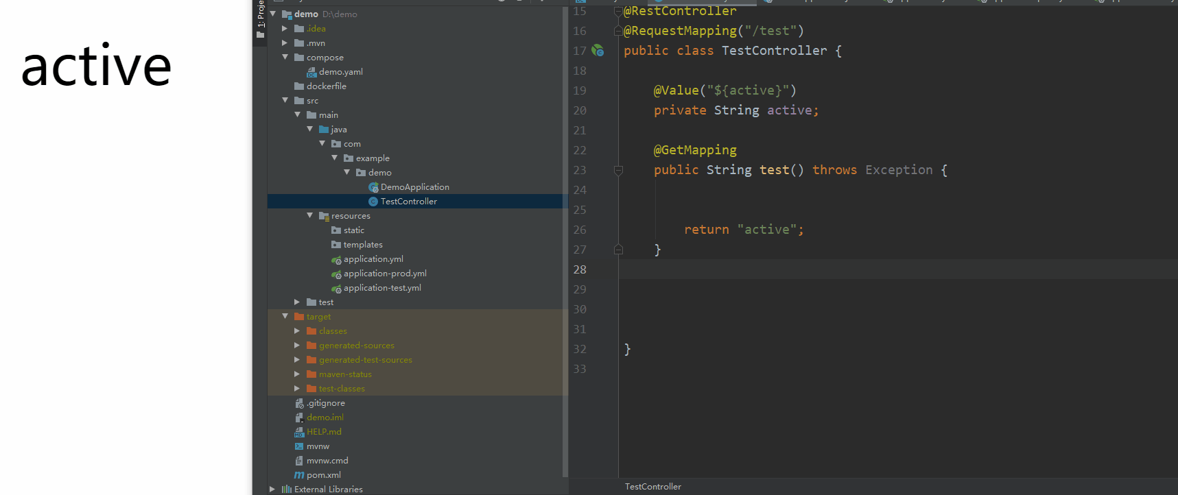Screen dimensions: 1178x495
Task: Click the Spring bean gutter icon on line 17
Action: click(x=598, y=51)
